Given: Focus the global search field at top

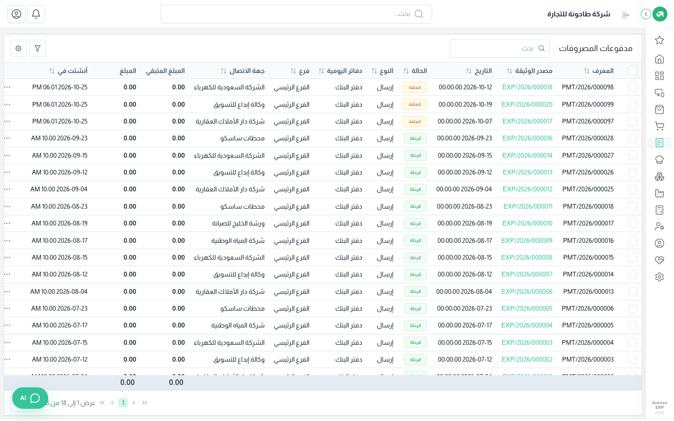Looking at the screenshot, I should coord(296,14).
